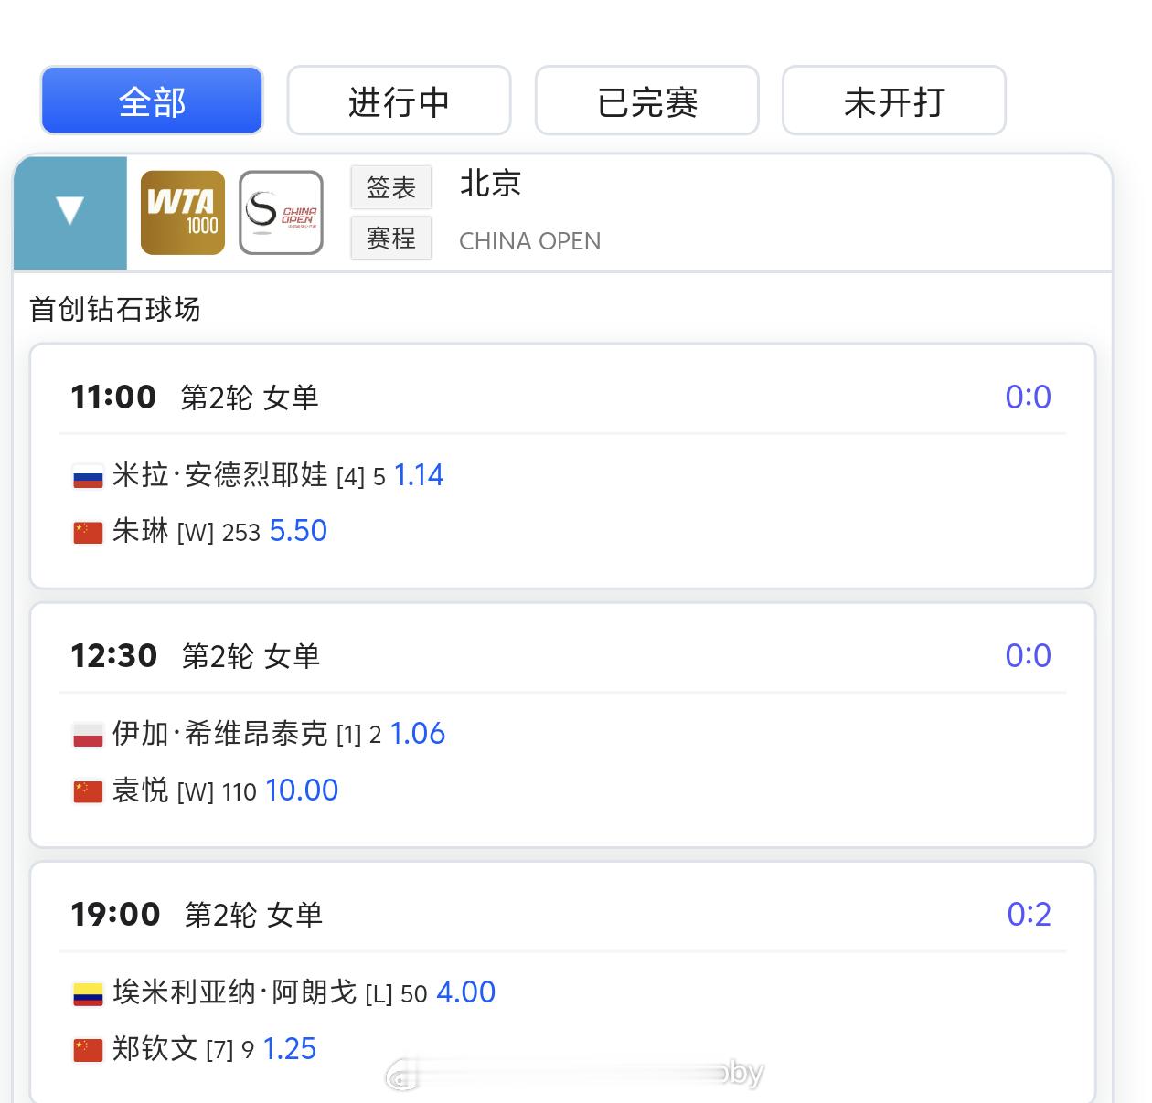Switch to the 未开打 tab
This screenshot has height=1103, width=1152.
(894, 101)
